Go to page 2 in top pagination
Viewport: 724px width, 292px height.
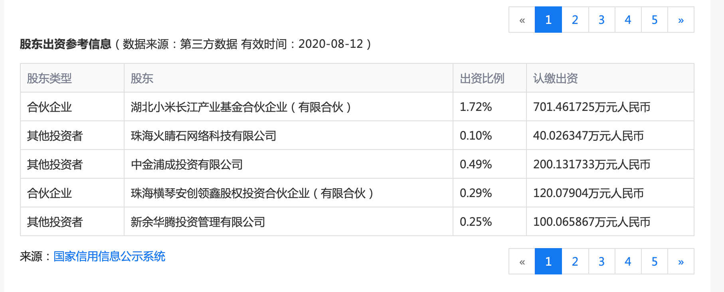575,20
